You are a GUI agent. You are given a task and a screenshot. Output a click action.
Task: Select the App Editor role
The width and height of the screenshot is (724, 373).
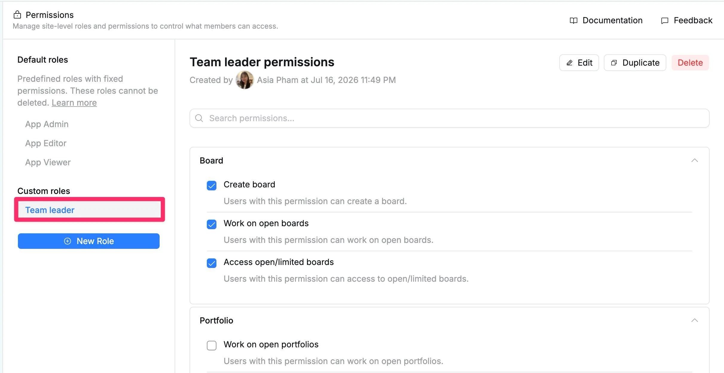coord(46,143)
